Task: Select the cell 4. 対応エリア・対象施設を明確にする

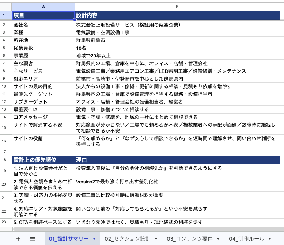Action: (43, 212)
